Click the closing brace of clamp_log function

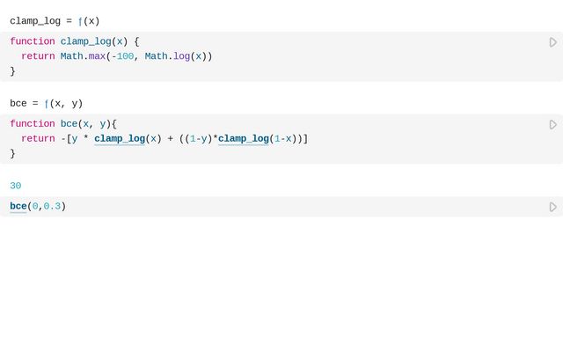(13, 71)
